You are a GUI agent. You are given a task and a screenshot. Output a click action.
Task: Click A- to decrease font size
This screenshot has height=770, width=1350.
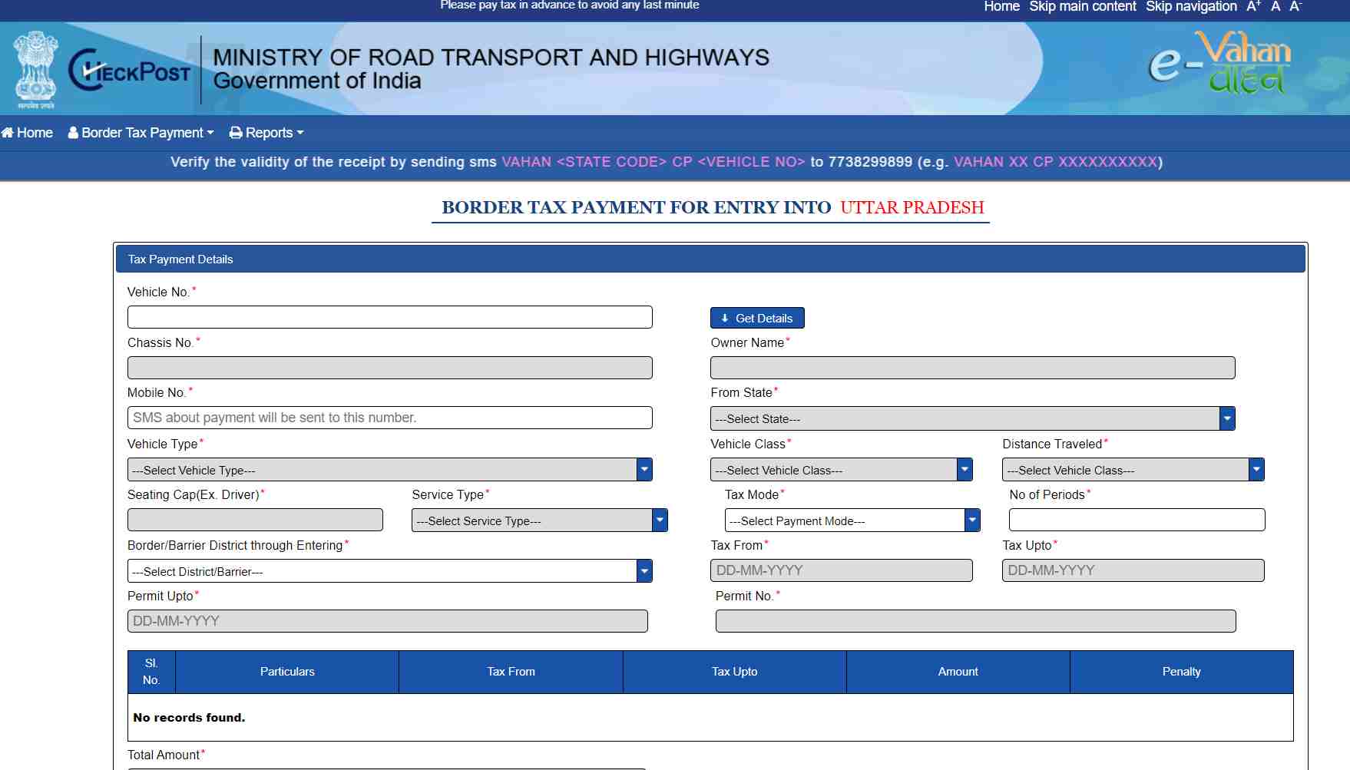1296,6
